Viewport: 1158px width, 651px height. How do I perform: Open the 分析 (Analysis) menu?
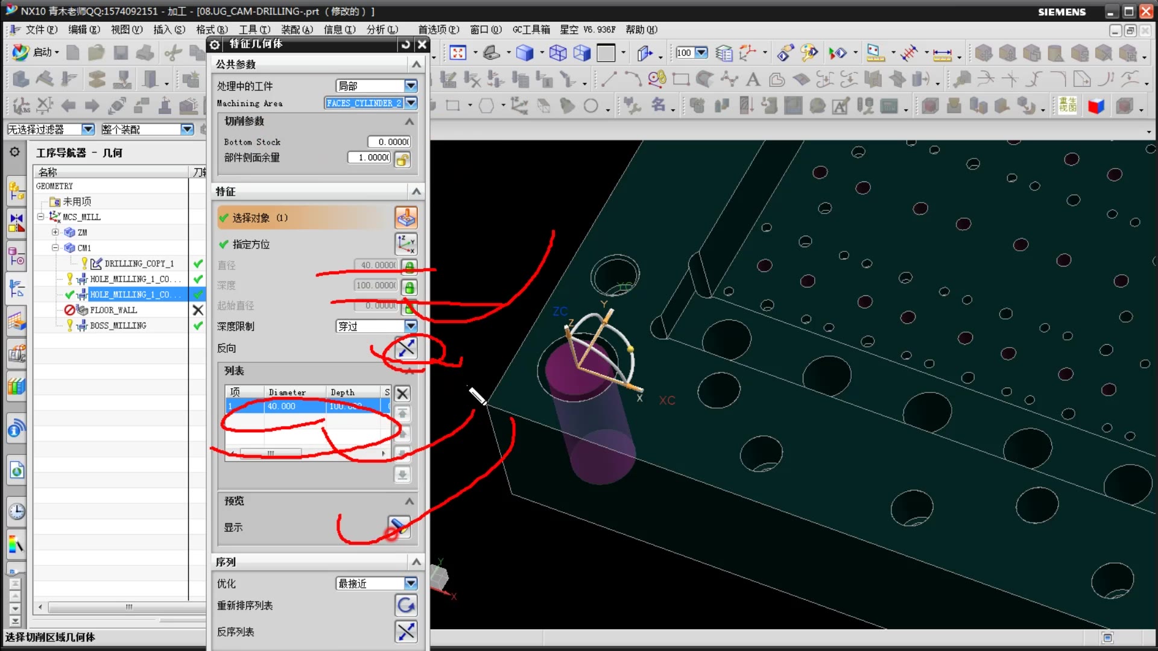[x=382, y=30]
